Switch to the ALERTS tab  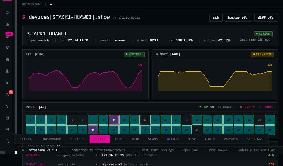(x=173, y=139)
